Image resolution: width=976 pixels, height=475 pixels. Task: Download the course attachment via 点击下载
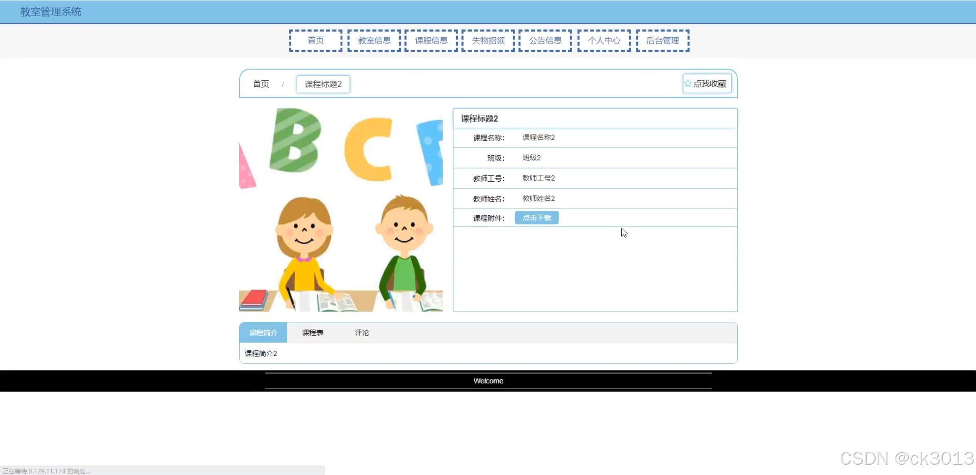click(536, 217)
